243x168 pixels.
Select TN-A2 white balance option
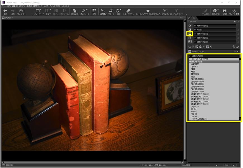pyautogui.click(x=214, y=116)
